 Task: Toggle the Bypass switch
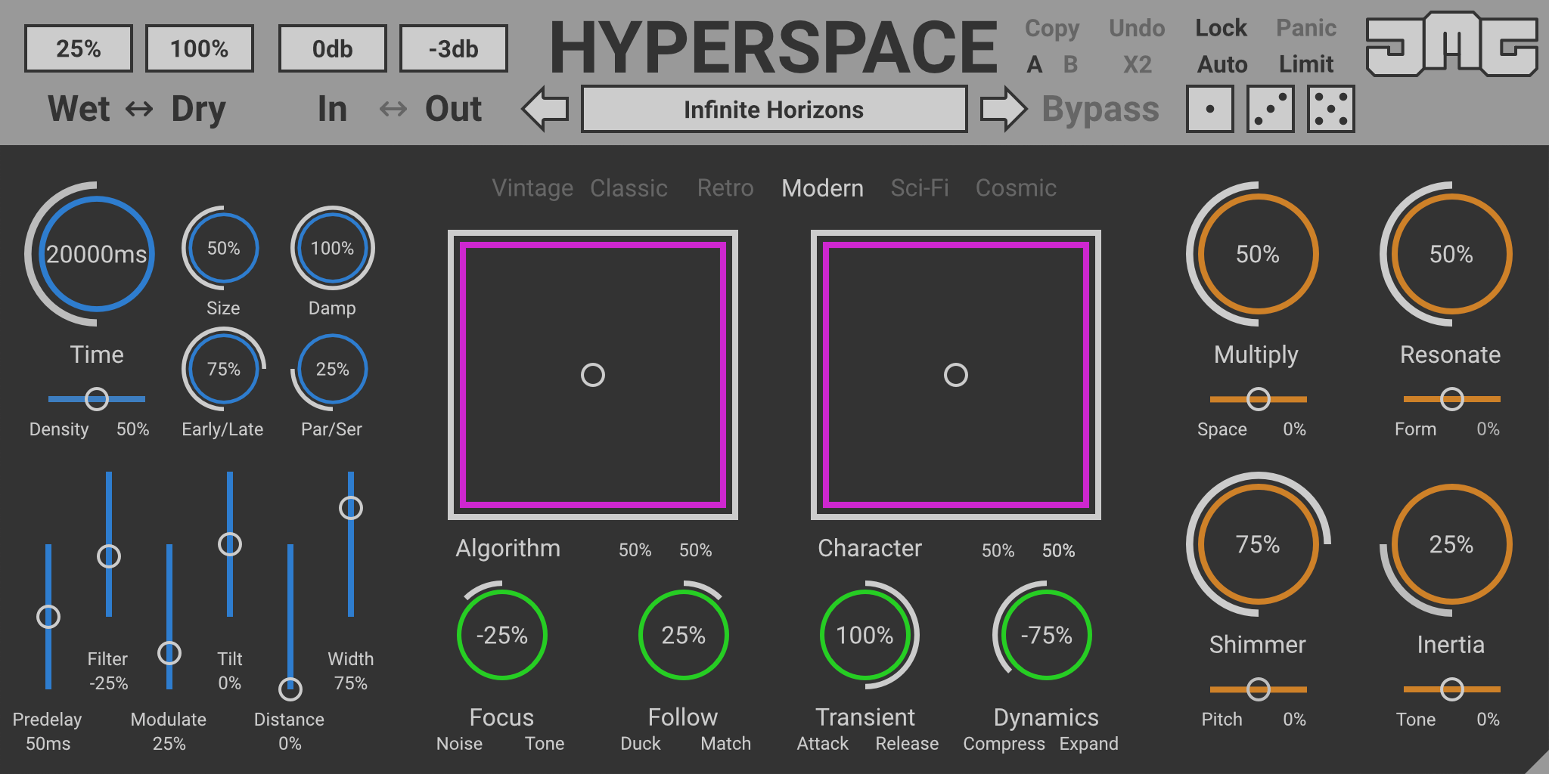coord(1100,110)
